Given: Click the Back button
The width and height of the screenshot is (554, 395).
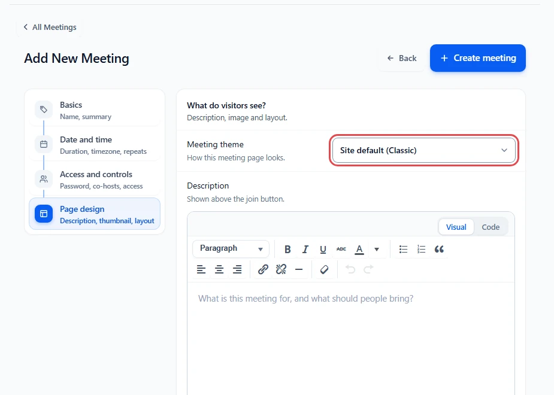Looking at the screenshot, I should click(402, 58).
